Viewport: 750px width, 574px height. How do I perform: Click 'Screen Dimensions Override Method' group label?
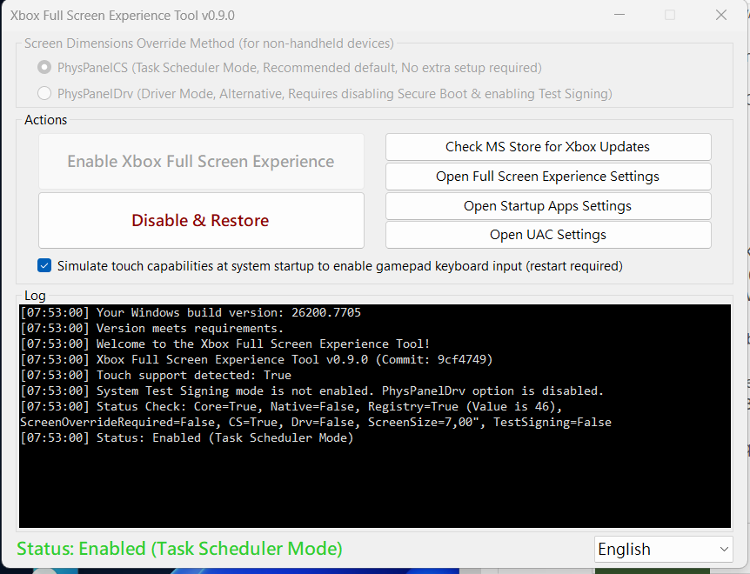pos(209,43)
